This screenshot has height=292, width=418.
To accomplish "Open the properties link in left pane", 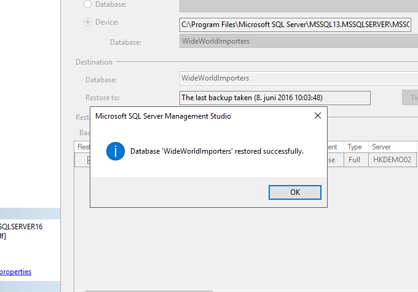I will (x=15, y=272).
